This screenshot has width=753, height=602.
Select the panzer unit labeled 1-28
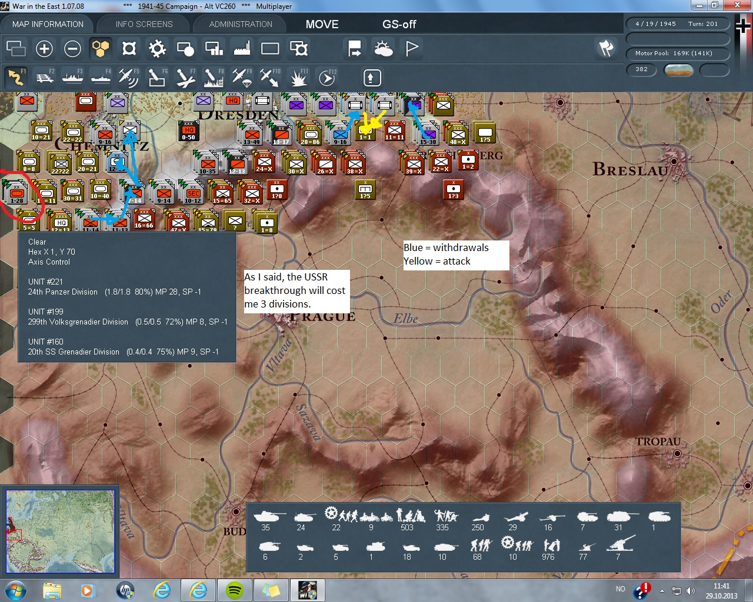click(17, 192)
